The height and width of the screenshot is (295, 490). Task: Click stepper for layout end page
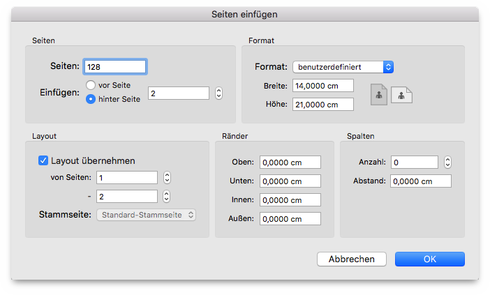pos(167,197)
